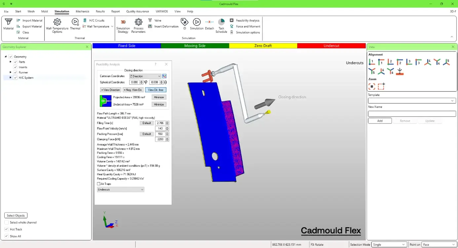
Task: Open the Quality Assurance tab
Action: 137,12
